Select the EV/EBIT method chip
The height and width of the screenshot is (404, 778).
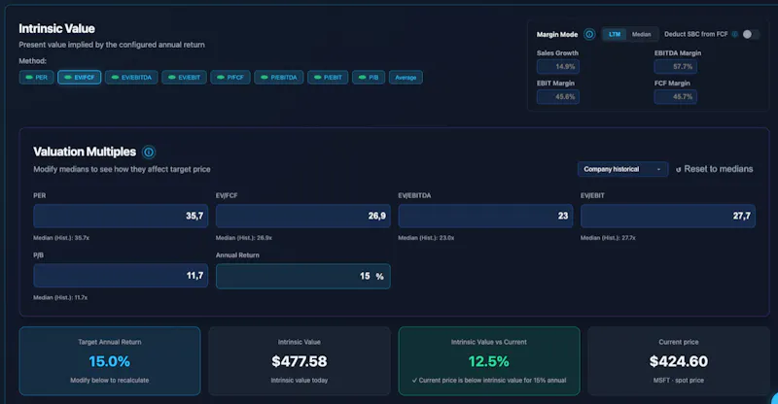184,78
